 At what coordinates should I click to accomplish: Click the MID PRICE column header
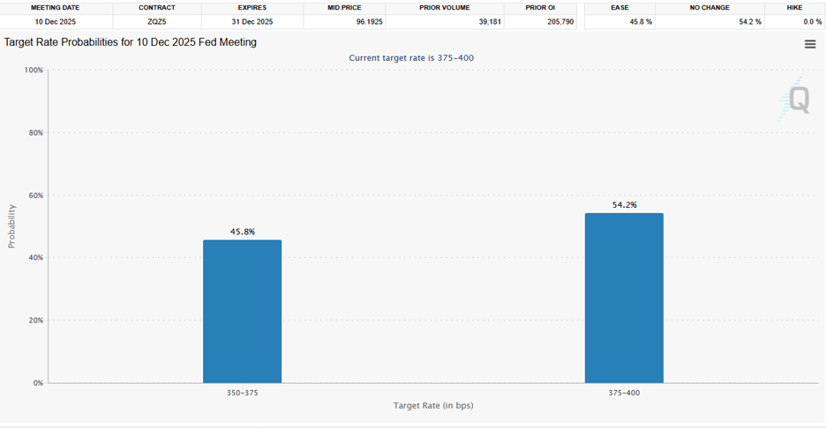click(x=346, y=7)
